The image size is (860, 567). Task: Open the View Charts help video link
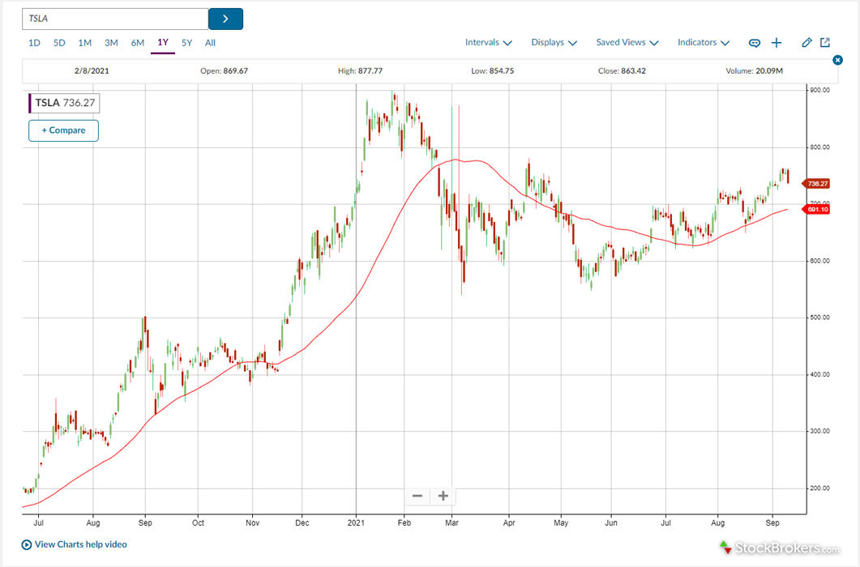[x=81, y=545]
